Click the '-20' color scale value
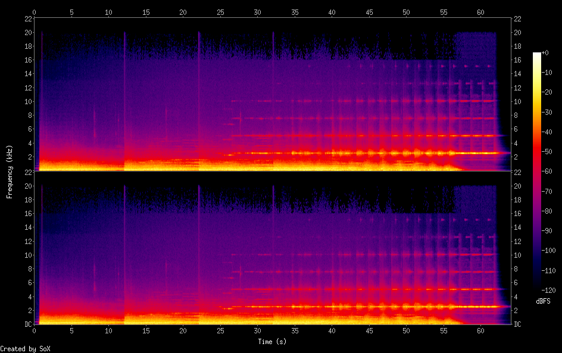 (x=547, y=92)
